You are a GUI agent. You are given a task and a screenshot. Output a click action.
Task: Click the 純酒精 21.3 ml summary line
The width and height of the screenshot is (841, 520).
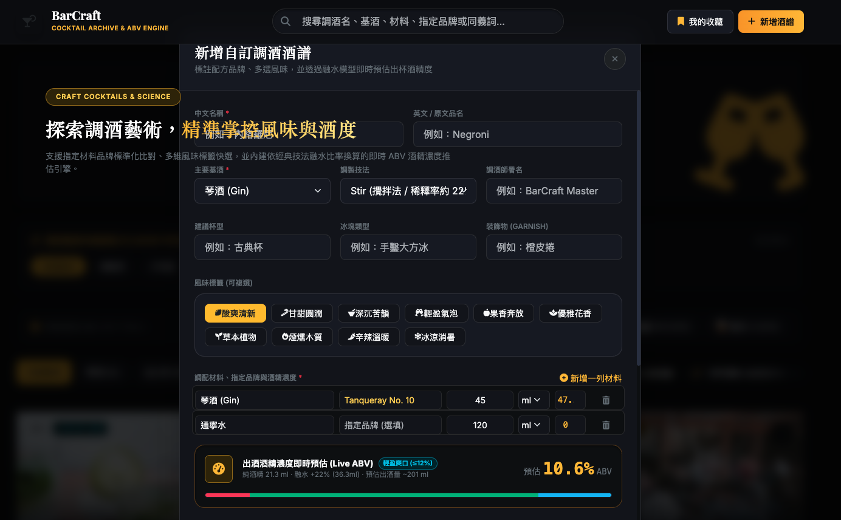pyautogui.click(x=335, y=474)
